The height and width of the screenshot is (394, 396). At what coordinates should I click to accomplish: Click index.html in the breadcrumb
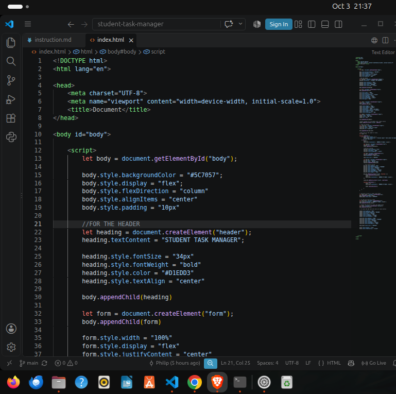(53, 52)
